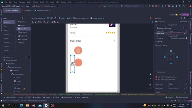Viewport: 192px width, 108px height.
Task: Click the night mode icon in design toolbar
Action: [55, 18]
